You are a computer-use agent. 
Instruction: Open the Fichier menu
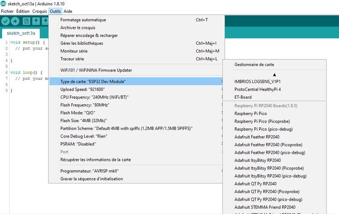[8, 11]
